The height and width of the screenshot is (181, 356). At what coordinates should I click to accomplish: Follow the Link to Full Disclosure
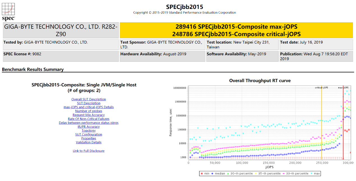(89, 151)
